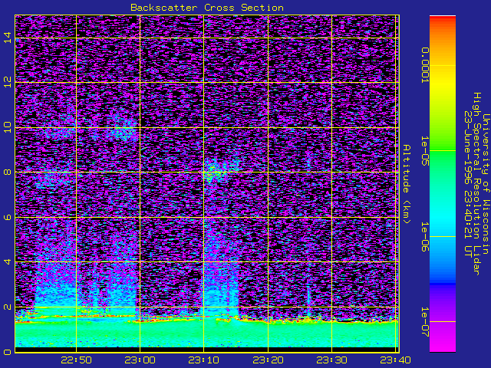Click the 23:00 time axis label
Screen dimensions: 491x368
(140, 360)
